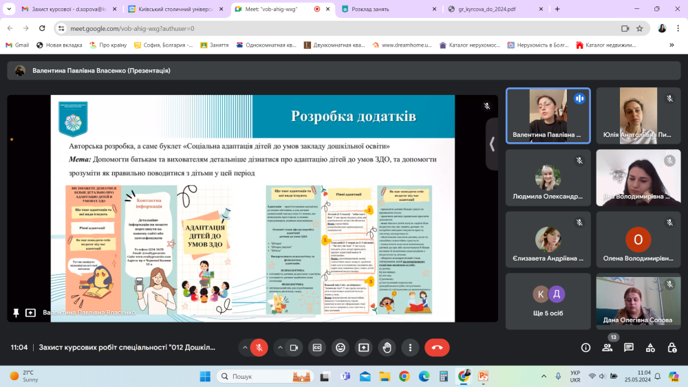This screenshot has height=387, width=688.
Task: Open meeting details info icon
Action: pyautogui.click(x=585, y=348)
